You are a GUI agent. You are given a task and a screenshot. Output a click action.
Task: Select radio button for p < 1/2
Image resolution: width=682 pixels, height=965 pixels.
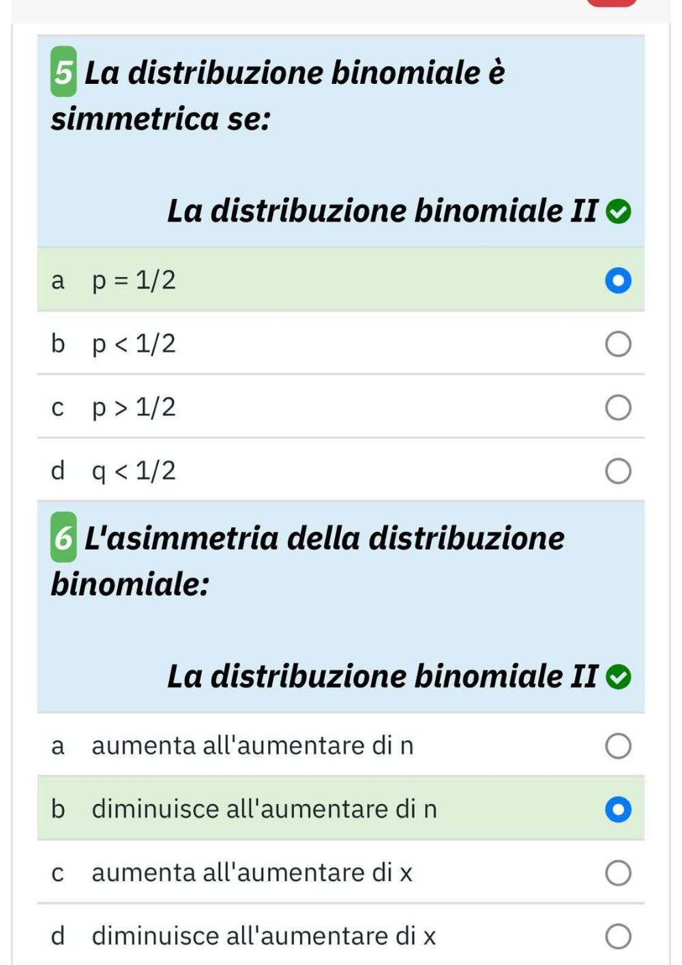[619, 344]
